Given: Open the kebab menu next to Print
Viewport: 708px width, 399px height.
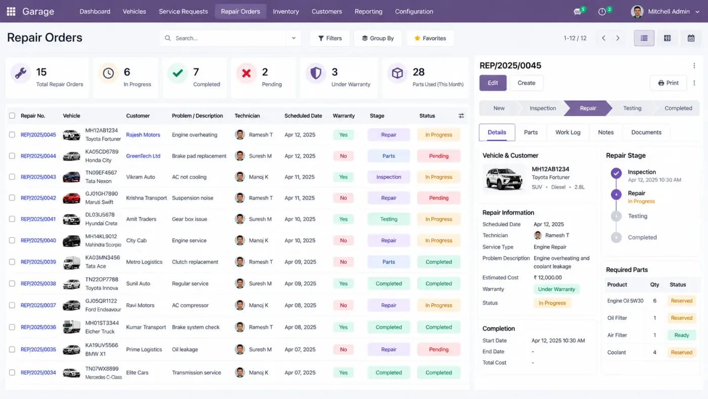Looking at the screenshot, I should 694,83.
